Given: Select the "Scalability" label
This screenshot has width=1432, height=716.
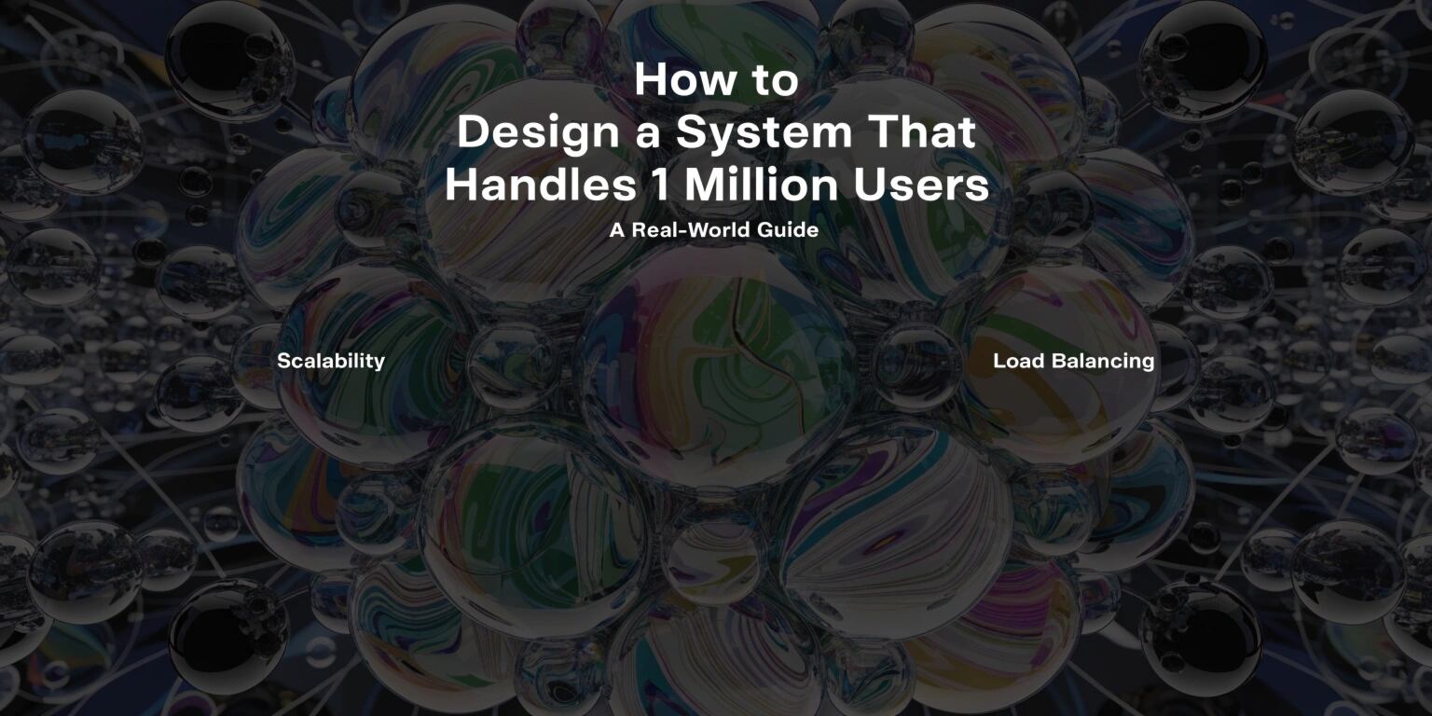Looking at the screenshot, I should click(331, 362).
